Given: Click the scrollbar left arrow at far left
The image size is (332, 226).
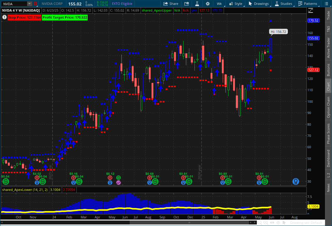Looking at the screenshot, I should tap(2, 222).
